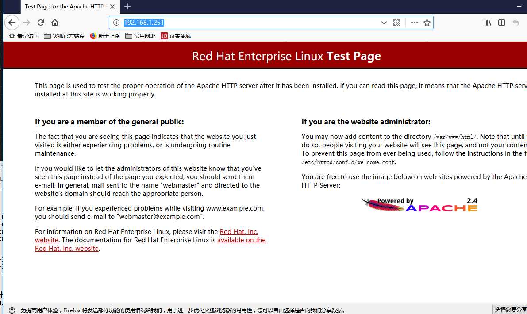The image size is (527, 314).
Task: Open a new tab
Action: point(127,6)
